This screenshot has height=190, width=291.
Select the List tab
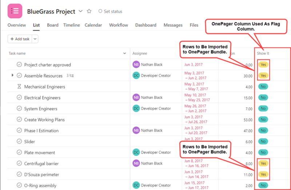[x=36, y=25]
